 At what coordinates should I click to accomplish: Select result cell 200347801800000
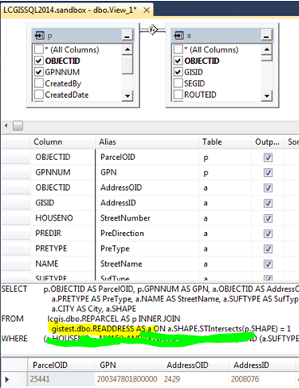128,379
